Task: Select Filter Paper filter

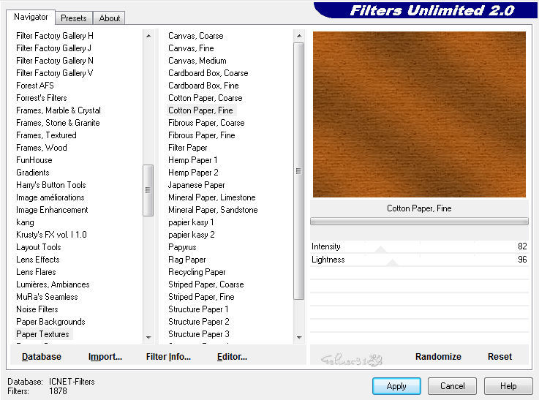Action: click(188, 148)
